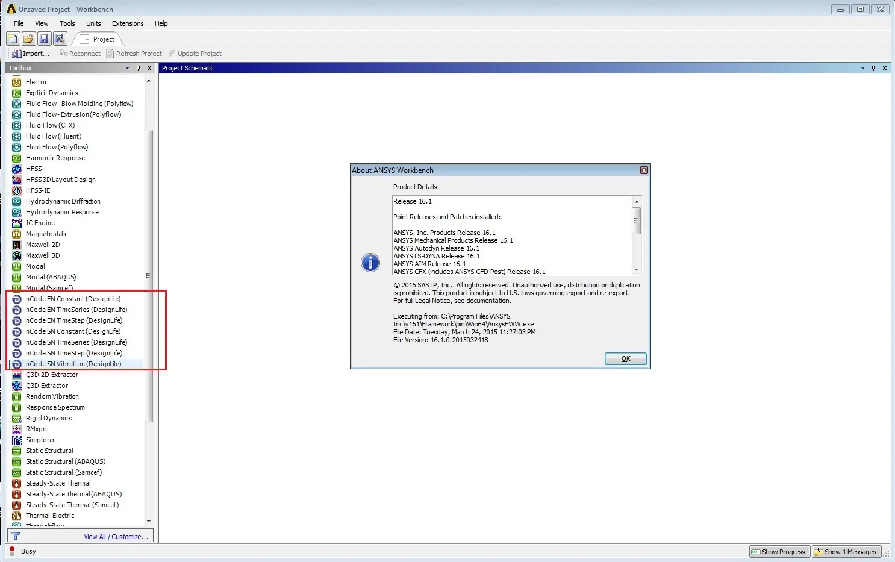This screenshot has width=895, height=562.
Task: Click the Fluid Flow (CFX) icon
Action: [17, 125]
